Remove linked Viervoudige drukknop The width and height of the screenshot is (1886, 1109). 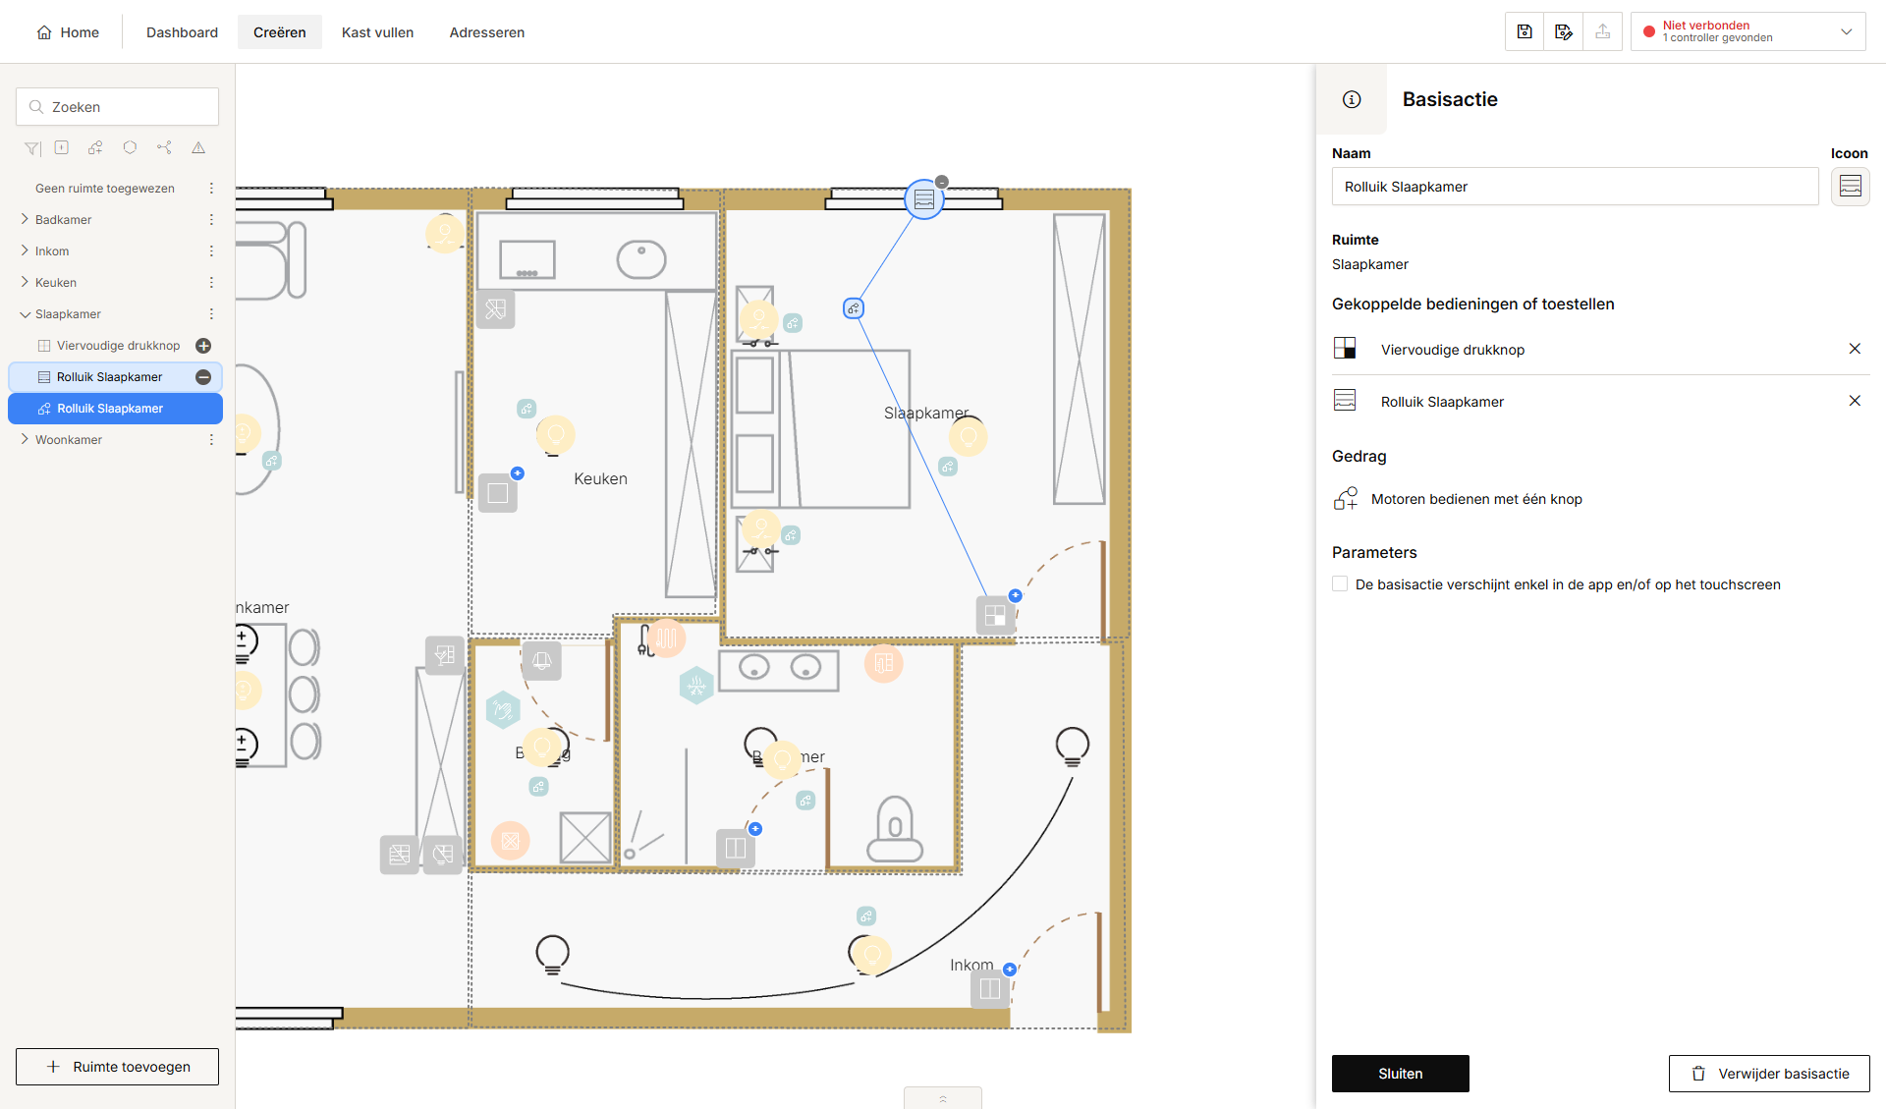tap(1855, 349)
